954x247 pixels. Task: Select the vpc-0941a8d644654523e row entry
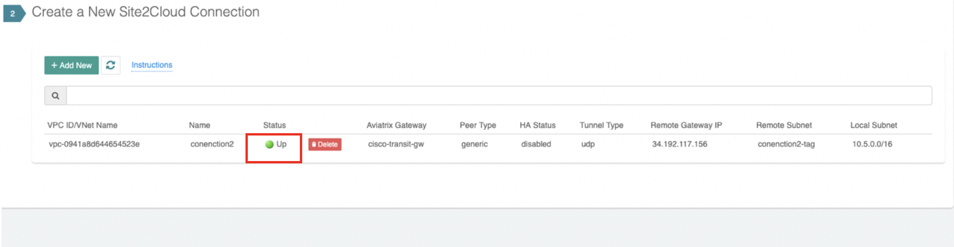(x=94, y=144)
